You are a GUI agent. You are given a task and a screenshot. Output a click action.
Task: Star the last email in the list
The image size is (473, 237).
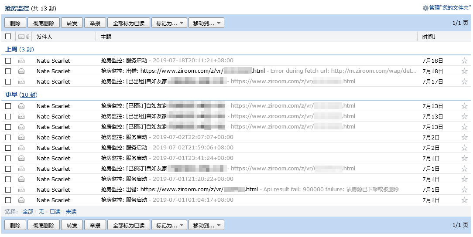pos(464,200)
